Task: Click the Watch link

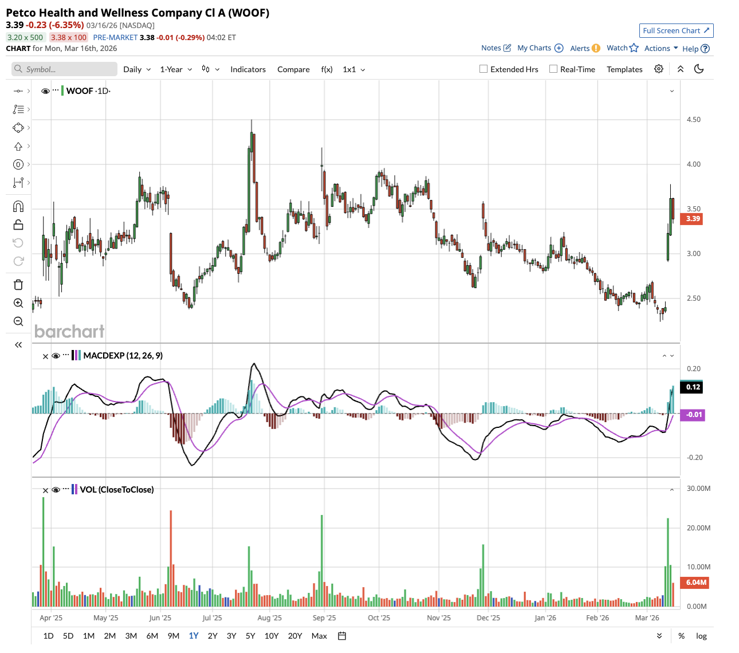Action: point(617,48)
